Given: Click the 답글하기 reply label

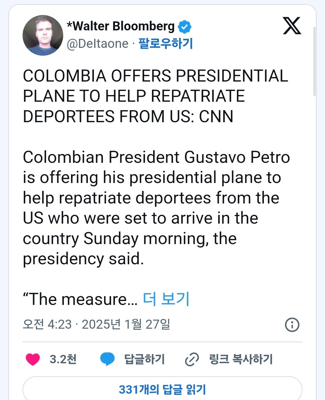Looking at the screenshot, I should click(x=144, y=359).
